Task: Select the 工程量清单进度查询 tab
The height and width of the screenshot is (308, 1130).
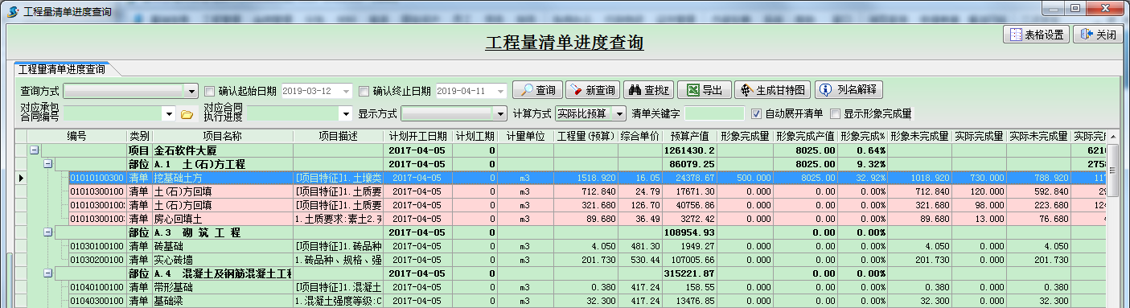Action: [x=61, y=69]
